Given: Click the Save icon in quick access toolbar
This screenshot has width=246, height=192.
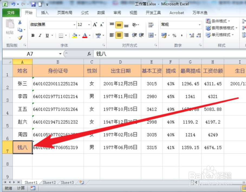Looking at the screenshot, I should click(33, 4).
